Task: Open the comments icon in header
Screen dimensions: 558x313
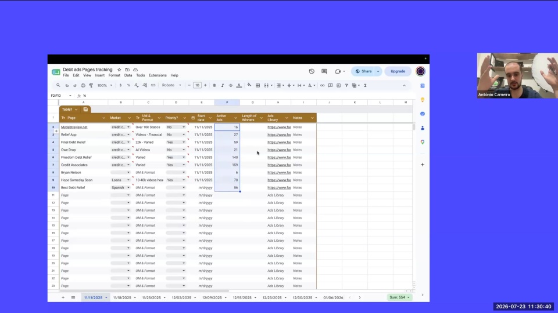Action: coord(324,71)
